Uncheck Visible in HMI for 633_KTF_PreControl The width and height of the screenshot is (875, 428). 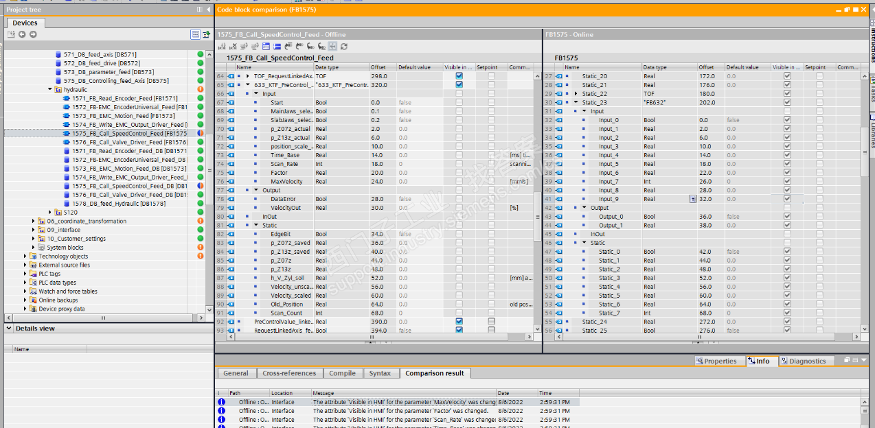459,85
